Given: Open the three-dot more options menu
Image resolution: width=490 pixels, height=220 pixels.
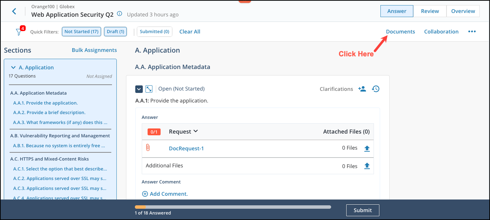Looking at the screenshot, I should (x=472, y=31).
